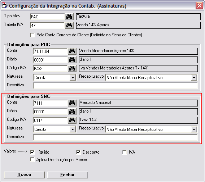Search POC Código IVA with binoculars icon
This screenshot has width=205, height=182.
pos(72,68)
